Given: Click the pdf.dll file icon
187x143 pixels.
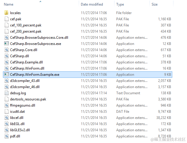Looking at the screenshot, I should 6,136.
